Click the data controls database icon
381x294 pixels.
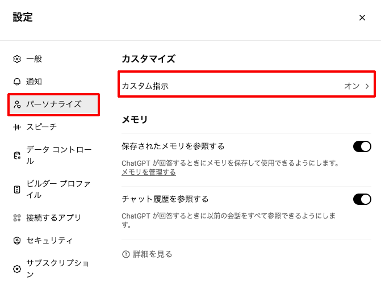click(17, 156)
